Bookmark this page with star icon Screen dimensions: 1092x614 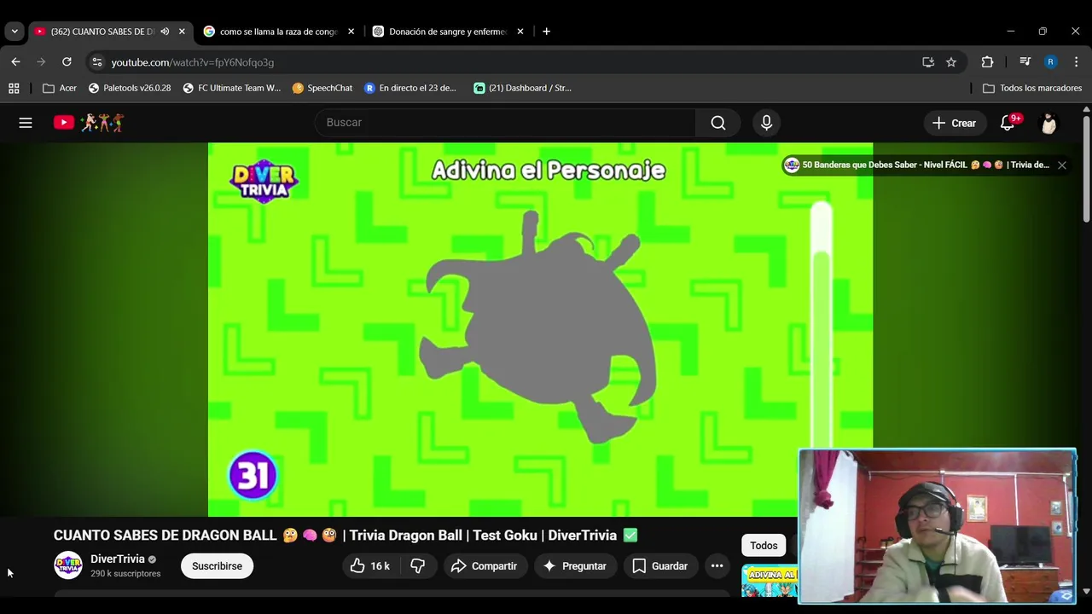(x=951, y=62)
